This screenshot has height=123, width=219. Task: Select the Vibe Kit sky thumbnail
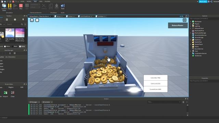(x=20, y=33)
